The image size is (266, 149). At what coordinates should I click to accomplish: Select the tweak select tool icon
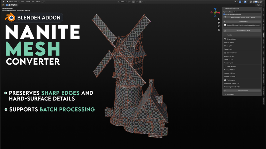click(x=3, y=5)
